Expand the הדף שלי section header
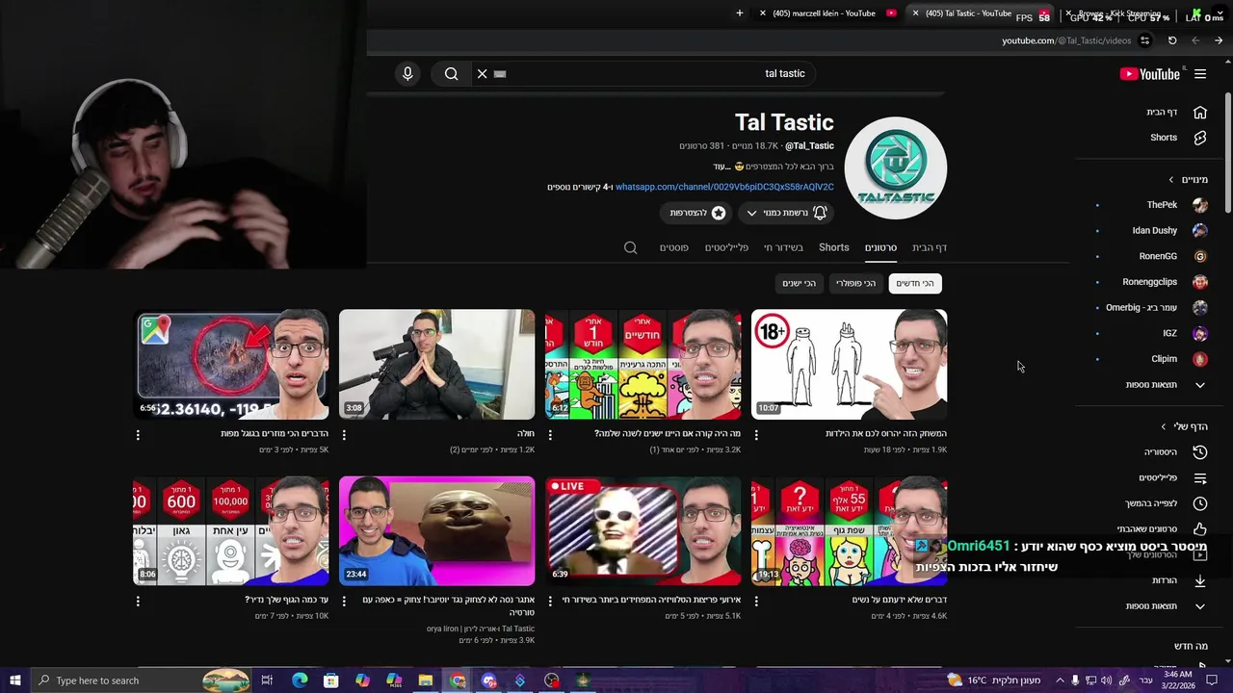Image resolution: width=1233 pixels, height=693 pixels. tap(1184, 426)
